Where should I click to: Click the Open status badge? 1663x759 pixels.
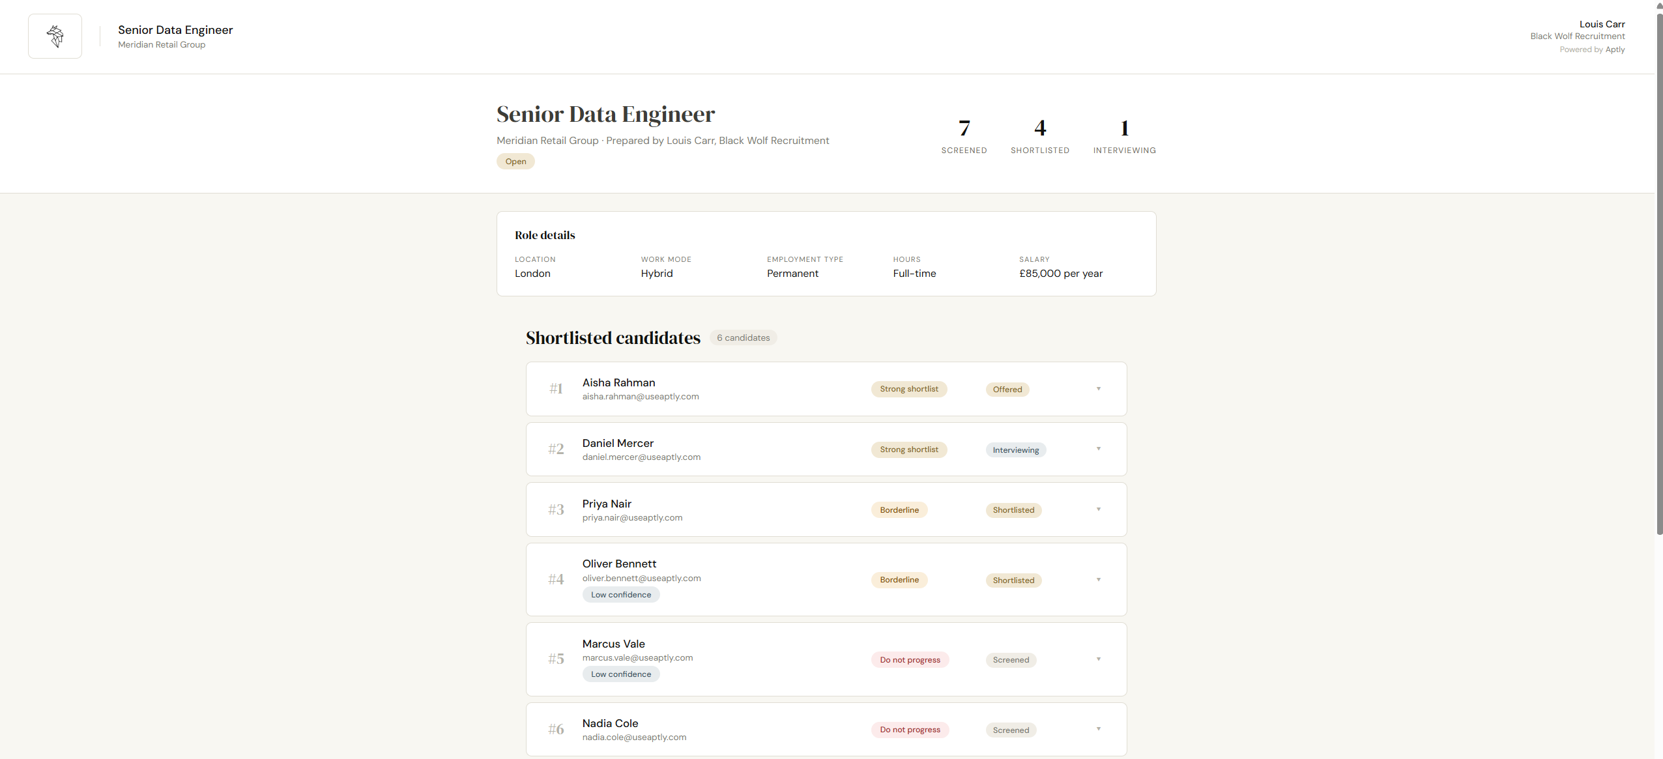click(x=515, y=162)
